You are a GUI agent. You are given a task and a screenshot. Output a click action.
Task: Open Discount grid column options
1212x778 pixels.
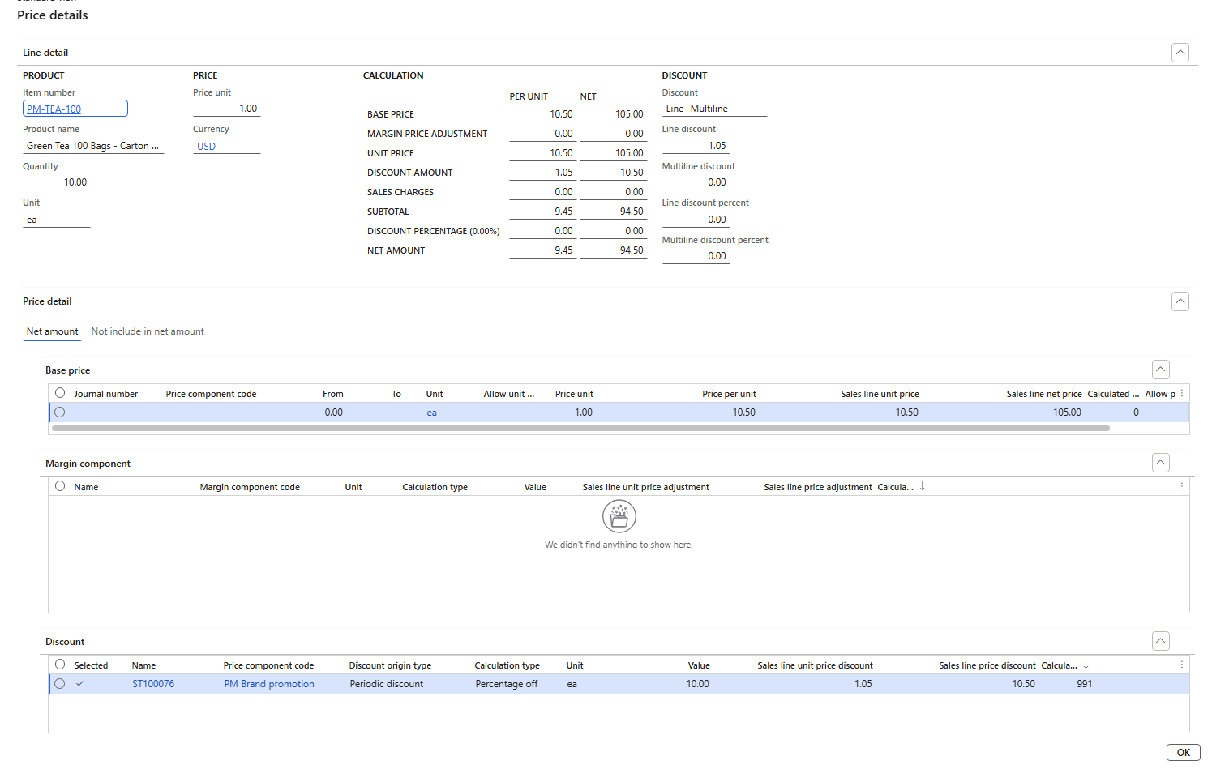point(1182,665)
